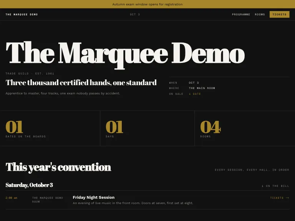Click the Oct 3 date in header
The image size is (295, 221).
point(135,15)
